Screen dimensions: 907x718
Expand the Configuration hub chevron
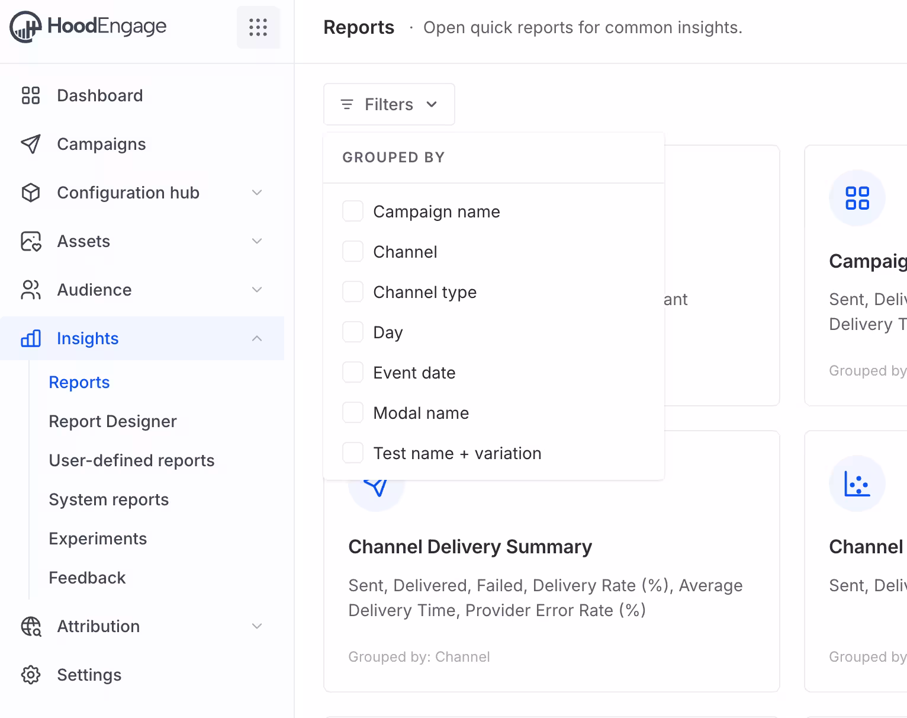257,193
